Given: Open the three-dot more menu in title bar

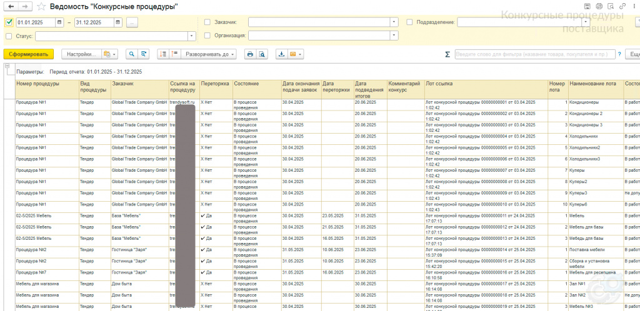Looking at the screenshot, I should 634,6.
